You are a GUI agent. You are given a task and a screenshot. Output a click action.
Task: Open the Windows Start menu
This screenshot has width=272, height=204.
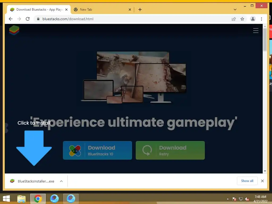click(x=6, y=199)
